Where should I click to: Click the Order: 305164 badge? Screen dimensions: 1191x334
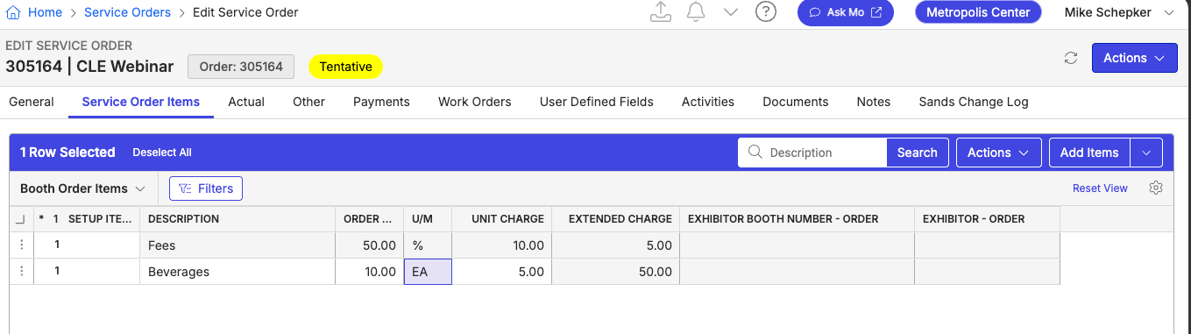tap(241, 67)
